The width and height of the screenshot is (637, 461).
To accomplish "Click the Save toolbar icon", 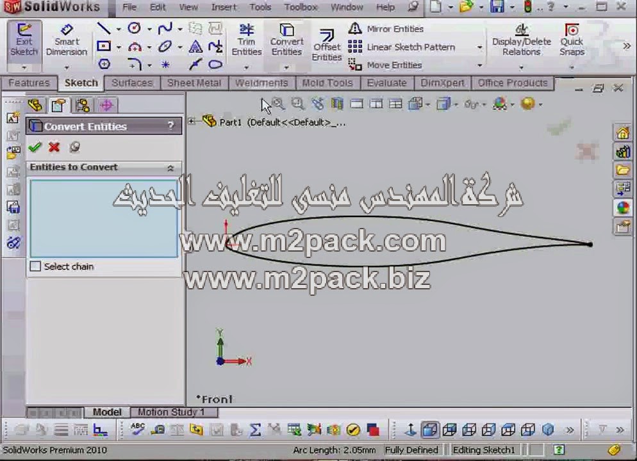I will [x=497, y=7].
